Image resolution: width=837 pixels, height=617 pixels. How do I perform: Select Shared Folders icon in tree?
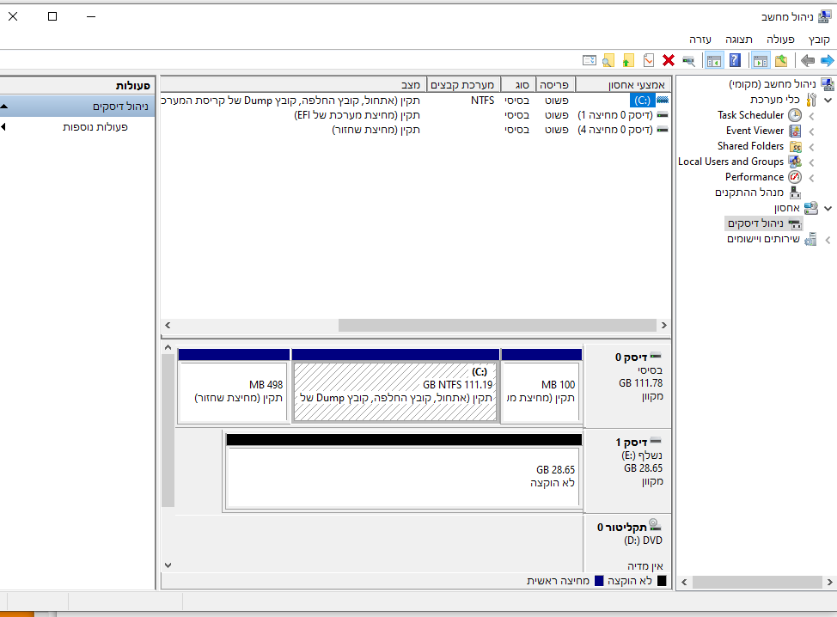[795, 146]
